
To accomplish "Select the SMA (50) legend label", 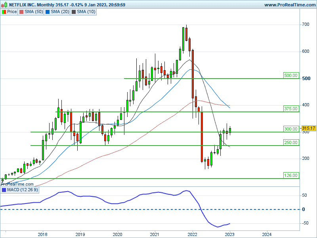I will coord(33,12).
